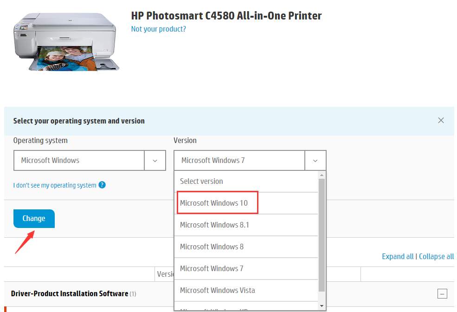Choose Microsoft Windows 7 in the dropdown list
The height and width of the screenshot is (312, 457).
(x=246, y=268)
